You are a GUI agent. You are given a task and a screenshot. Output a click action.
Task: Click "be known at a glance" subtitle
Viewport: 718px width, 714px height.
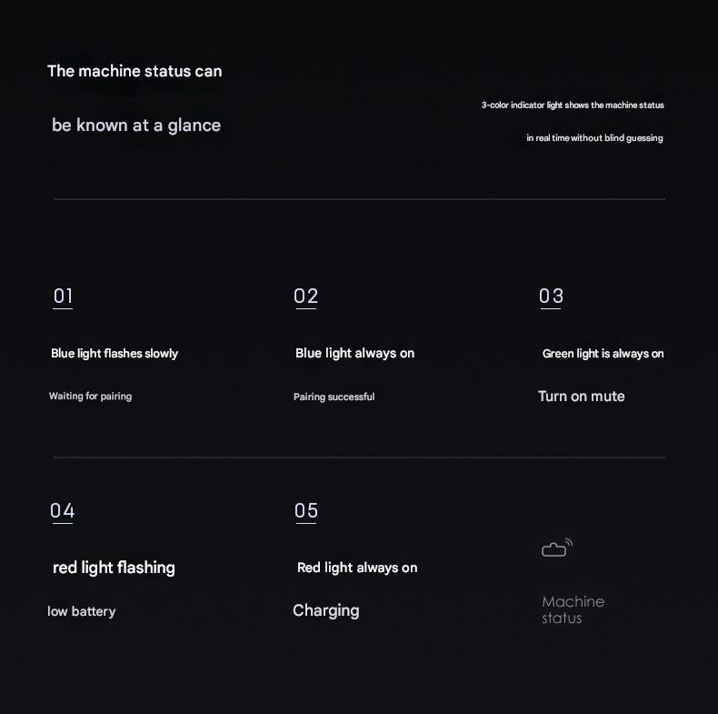click(x=136, y=125)
